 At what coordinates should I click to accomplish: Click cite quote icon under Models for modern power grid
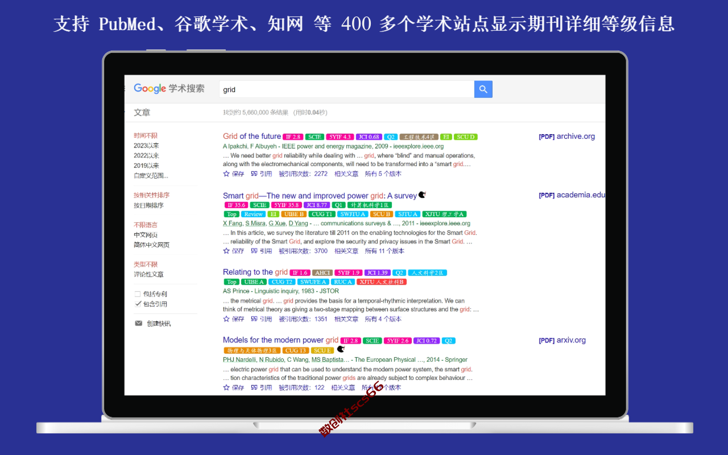pos(254,387)
